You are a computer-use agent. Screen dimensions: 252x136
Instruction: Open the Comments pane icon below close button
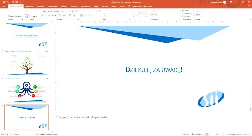click(249, 7)
